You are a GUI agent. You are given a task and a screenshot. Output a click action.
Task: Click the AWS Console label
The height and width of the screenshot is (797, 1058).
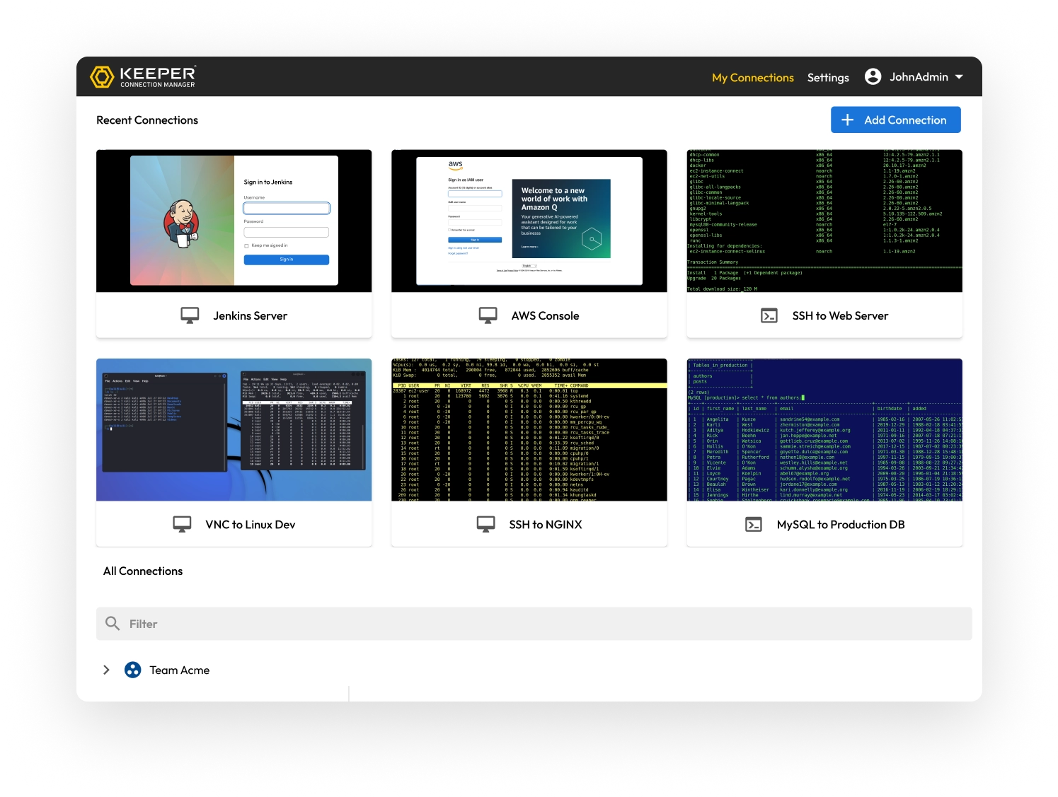[x=545, y=316]
